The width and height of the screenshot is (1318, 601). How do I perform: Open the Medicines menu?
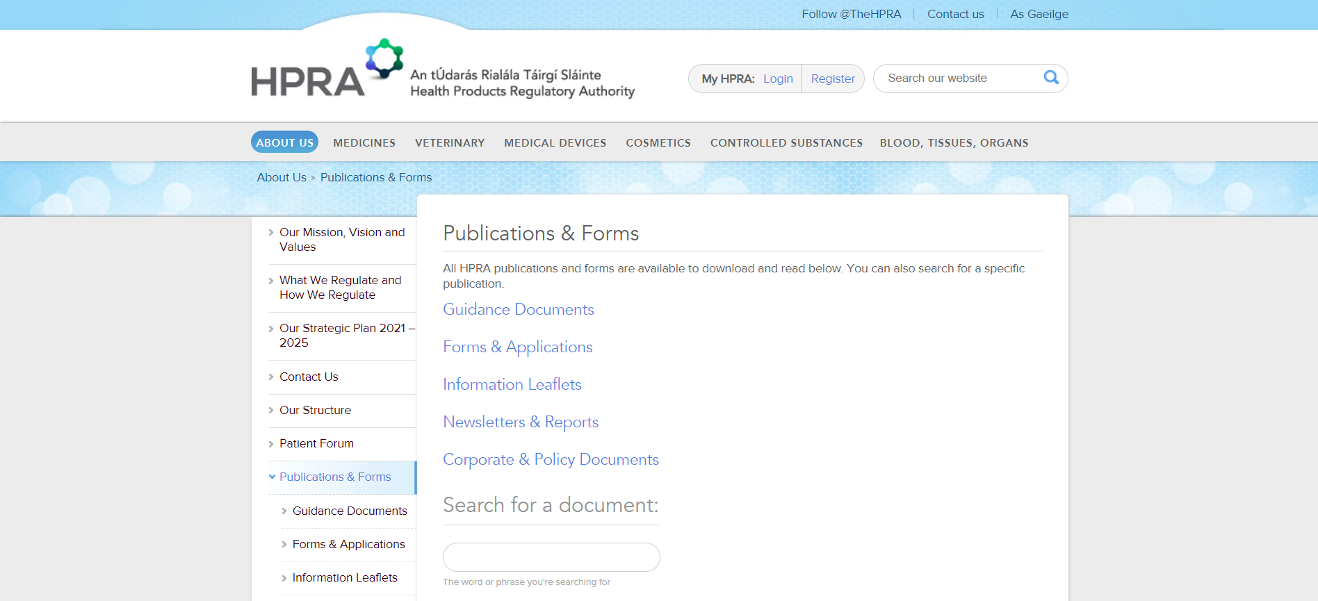point(364,142)
